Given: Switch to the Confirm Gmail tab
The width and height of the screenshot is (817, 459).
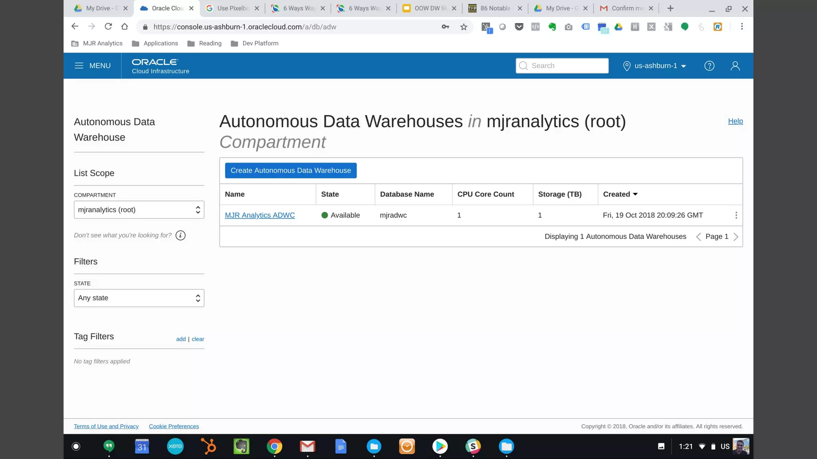Looking at the screenshot, I should (x=627, y=8).
